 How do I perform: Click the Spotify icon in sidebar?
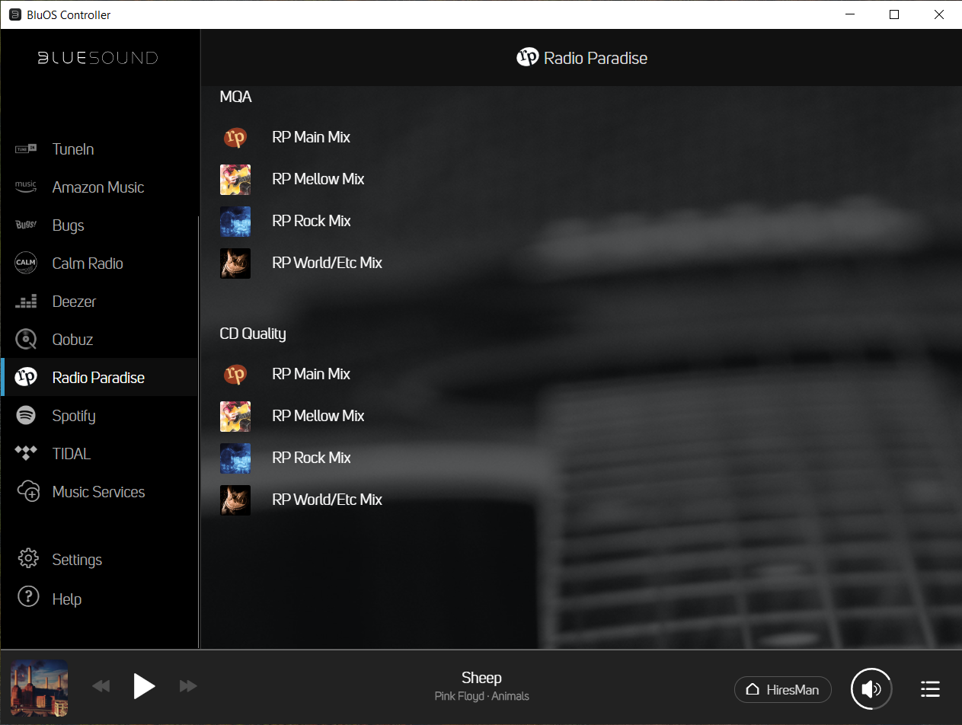pos(27,416)
